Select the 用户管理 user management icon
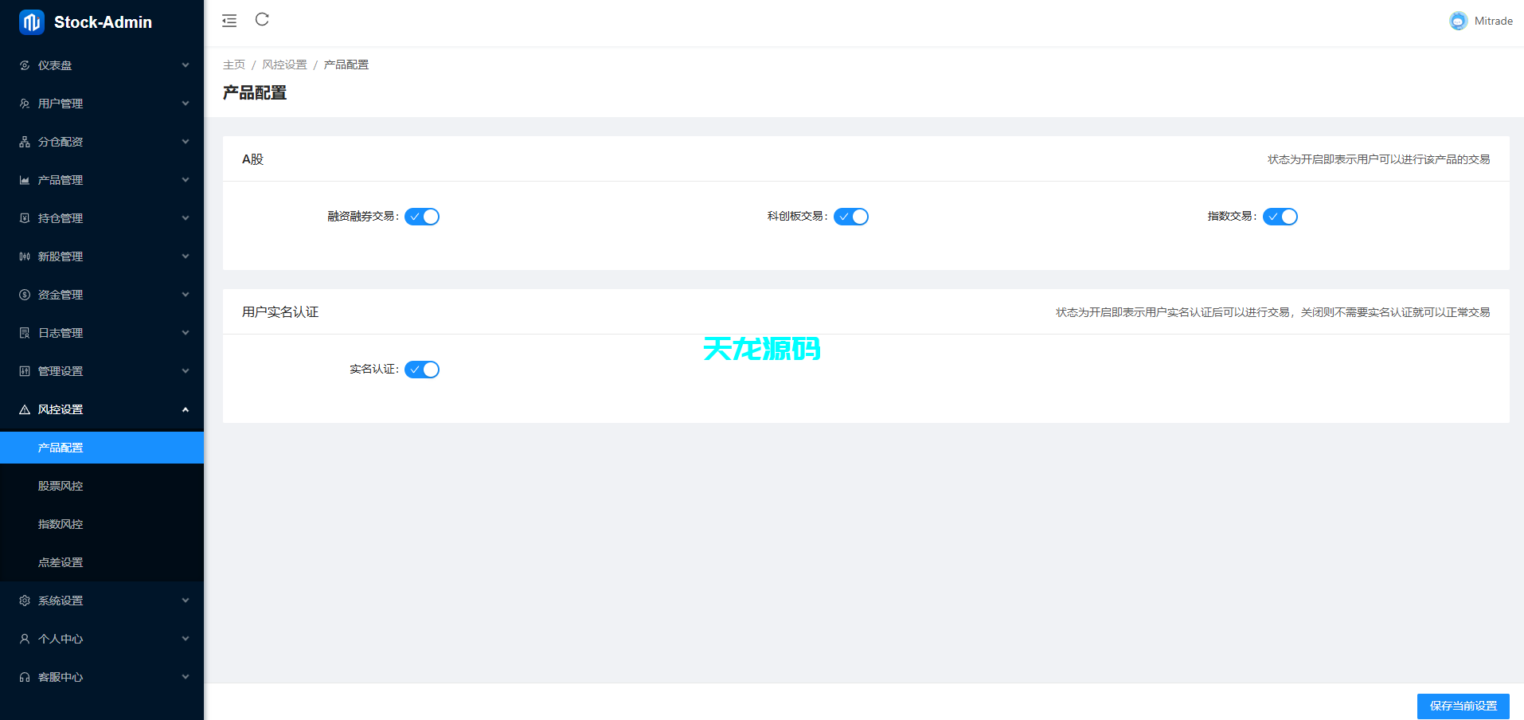This screenshot has width=1524, height=720. [24, 104]
